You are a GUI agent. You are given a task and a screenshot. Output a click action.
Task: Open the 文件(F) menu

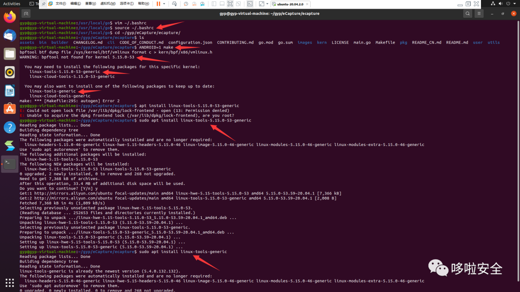pyautogui.click(x=61, y=4)
